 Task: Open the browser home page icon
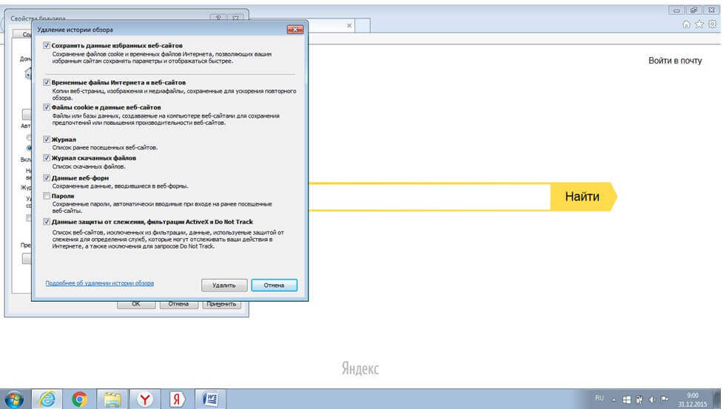(688, 24)
